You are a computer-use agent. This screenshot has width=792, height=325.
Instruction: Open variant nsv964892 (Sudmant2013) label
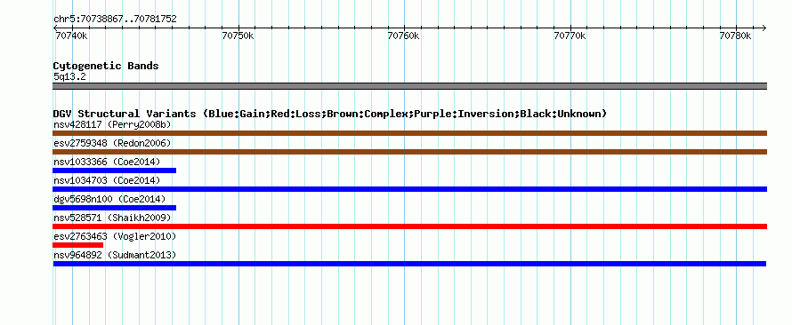115,255
